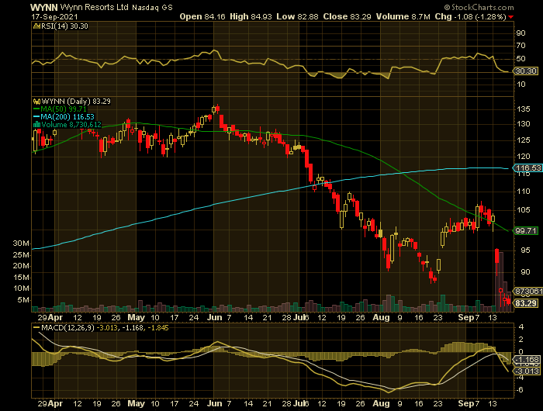
Task: Click the 5M volume axis label
Action: (x=23, y=300)
